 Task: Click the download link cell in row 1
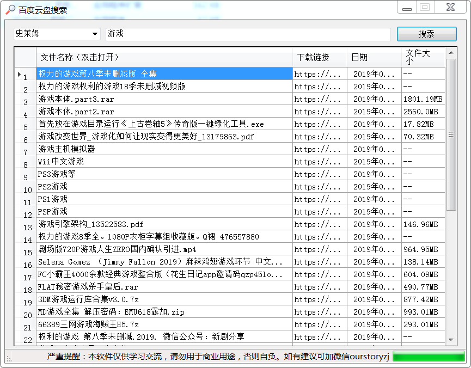320,73
